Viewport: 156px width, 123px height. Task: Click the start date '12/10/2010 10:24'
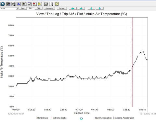(x=16, y=114)
